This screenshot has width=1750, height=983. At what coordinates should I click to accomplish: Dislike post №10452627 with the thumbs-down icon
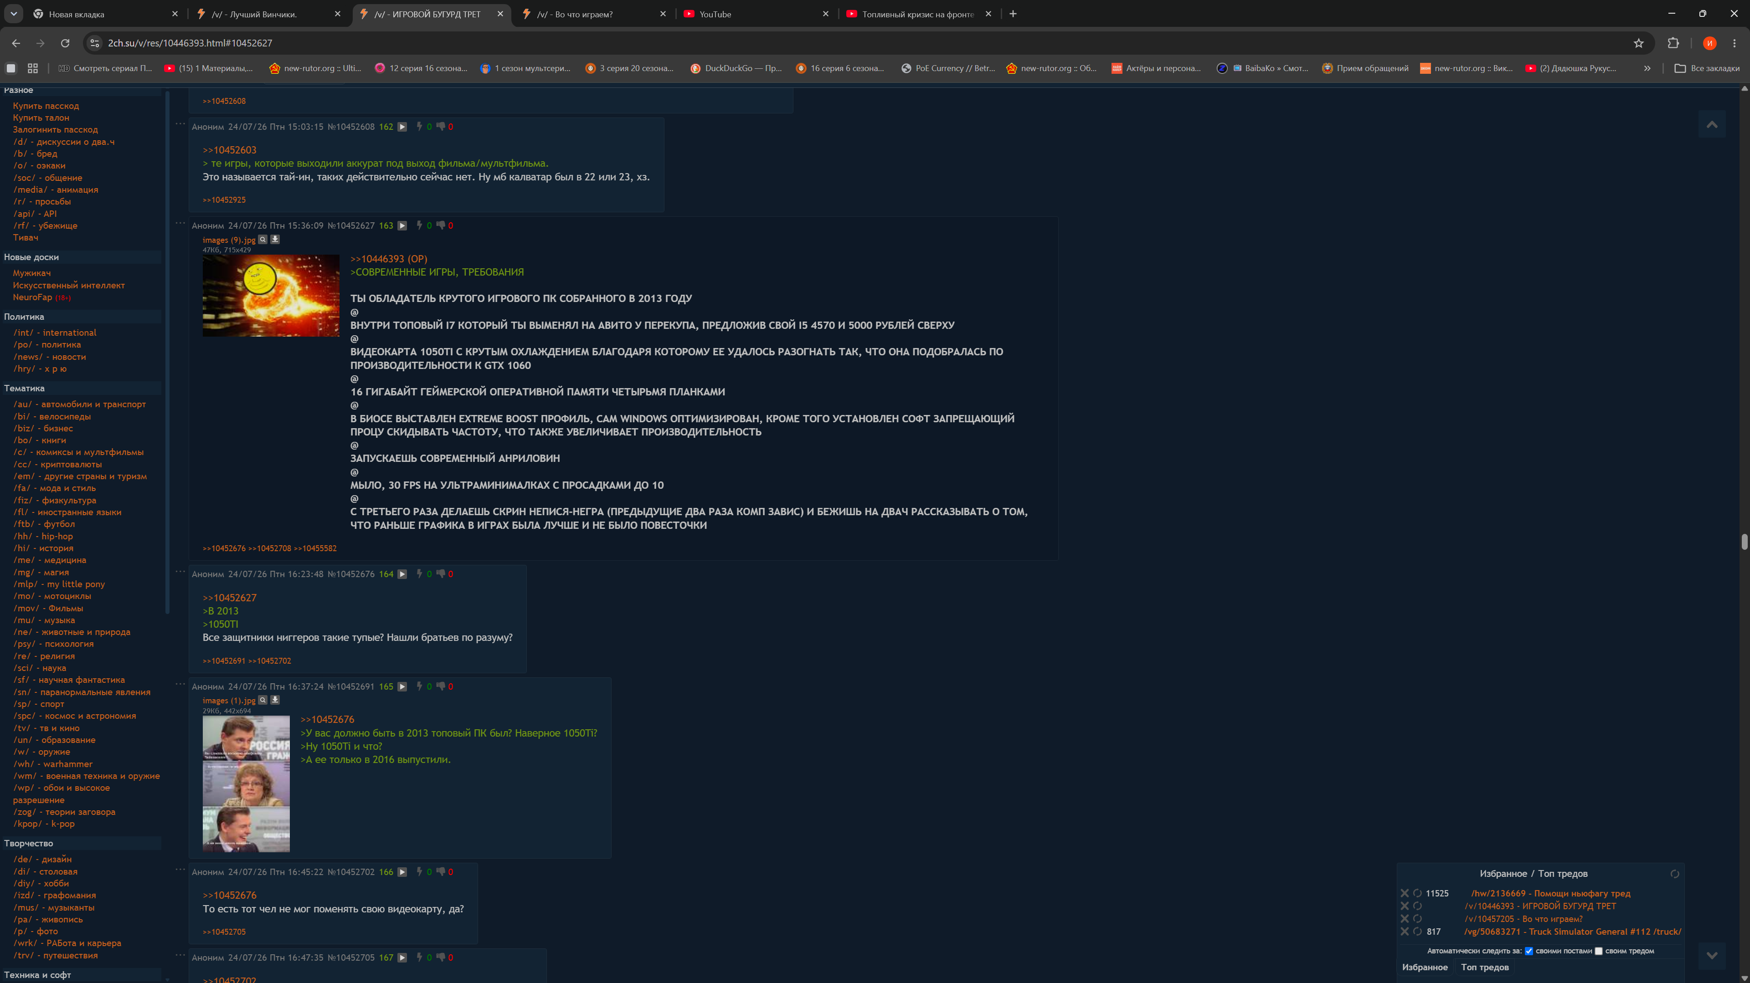point(440,225)
